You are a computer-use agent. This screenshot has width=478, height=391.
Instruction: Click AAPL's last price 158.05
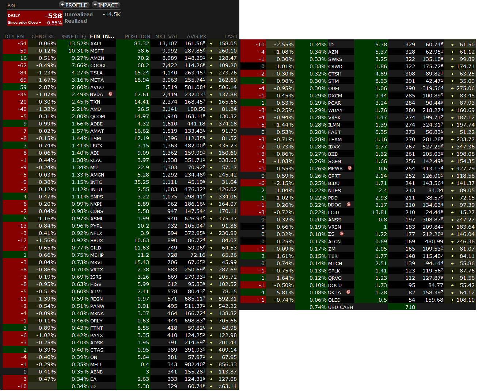tap(228, 43)
